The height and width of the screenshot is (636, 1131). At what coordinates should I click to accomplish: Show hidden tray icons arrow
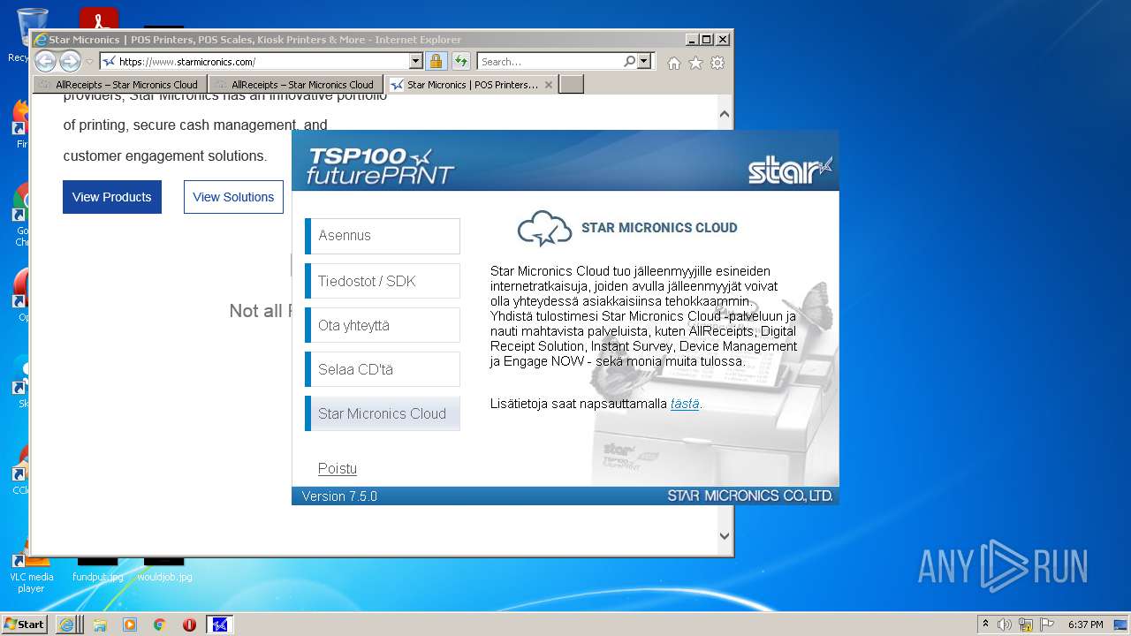pos(985,625)
